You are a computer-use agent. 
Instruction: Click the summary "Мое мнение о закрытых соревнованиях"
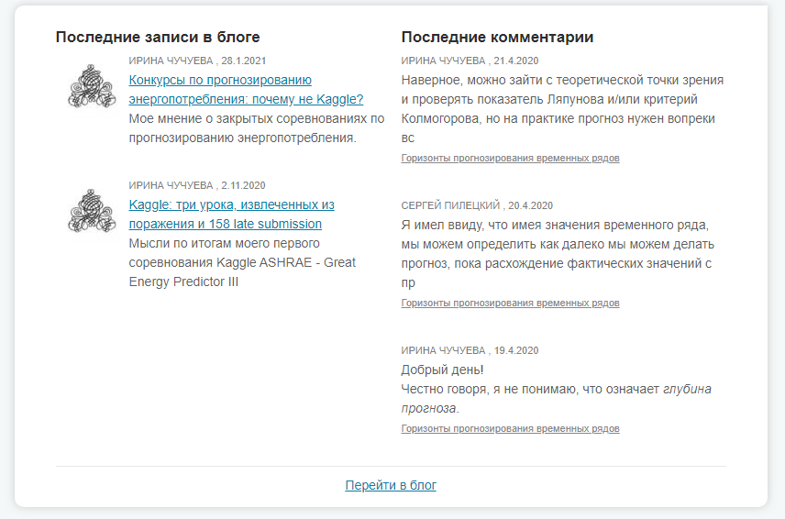coord(257,128)
